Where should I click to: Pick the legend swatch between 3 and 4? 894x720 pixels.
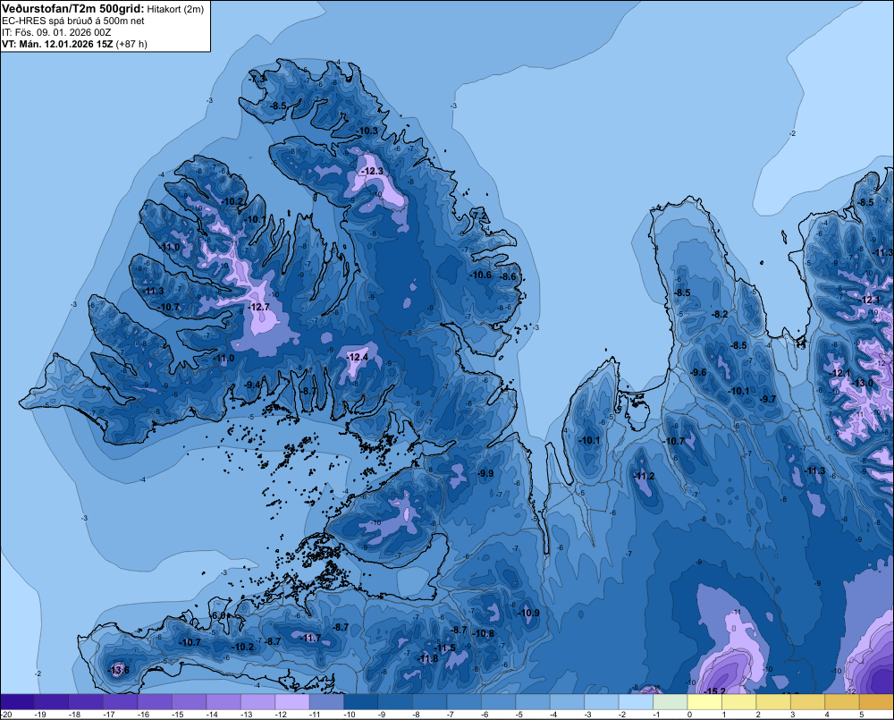tap(807, 702)
